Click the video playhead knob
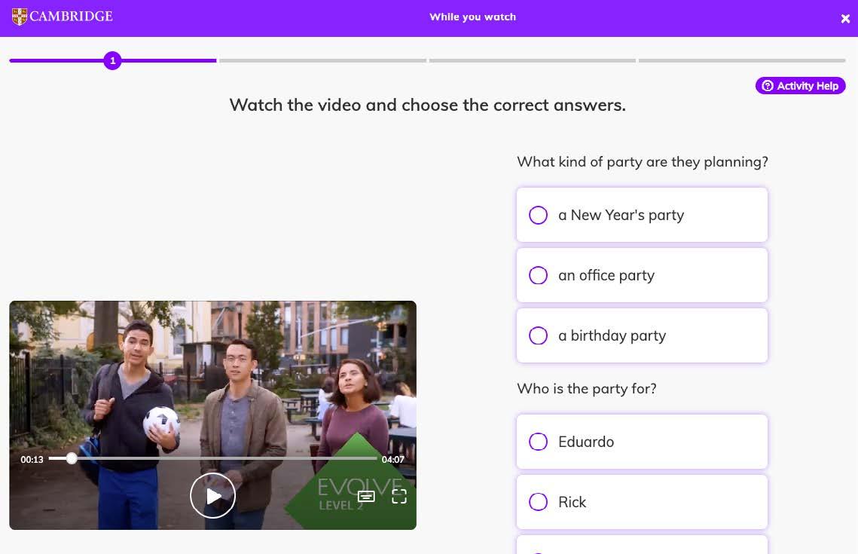Image resolution: width=858 pixels, height=554 pixels. (72, 458)
